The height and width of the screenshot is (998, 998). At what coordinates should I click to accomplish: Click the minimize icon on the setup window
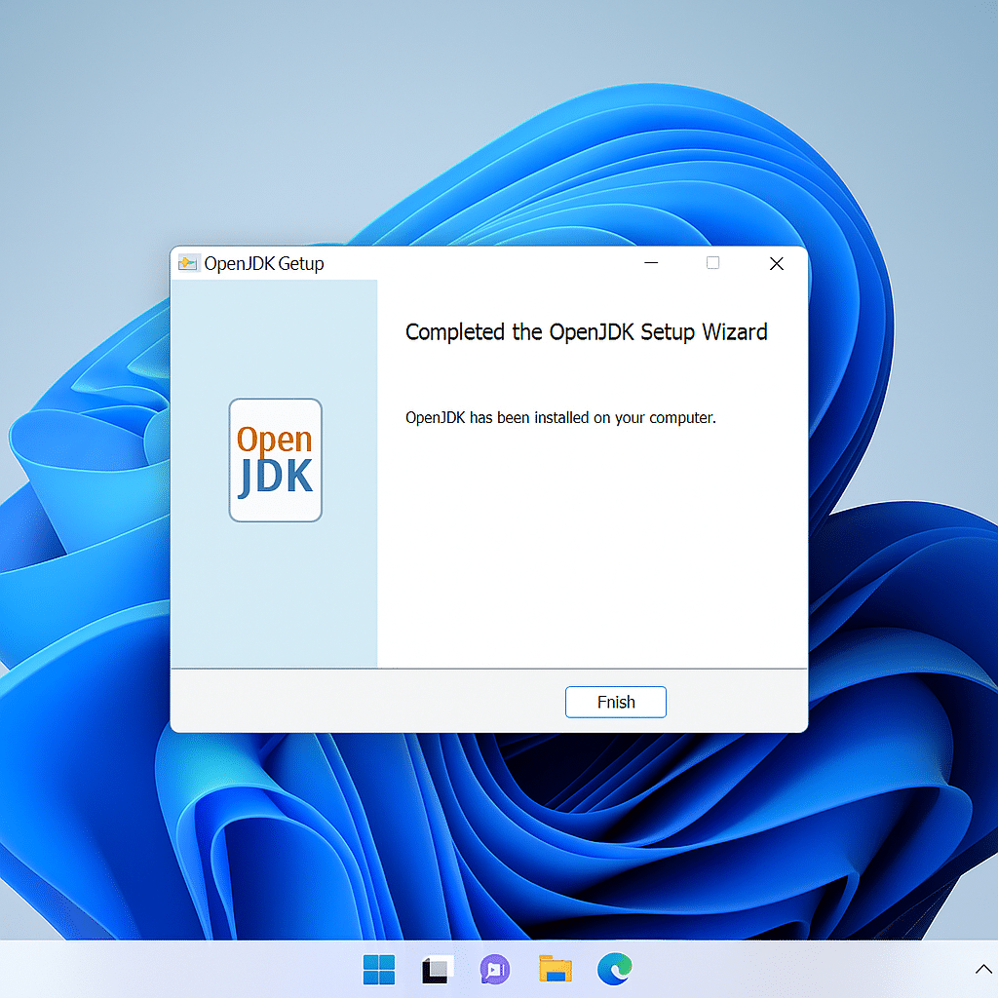(650, 263)
